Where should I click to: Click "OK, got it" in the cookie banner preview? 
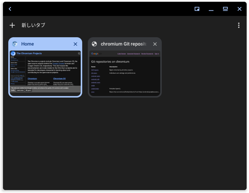click(x=28, y=90)
